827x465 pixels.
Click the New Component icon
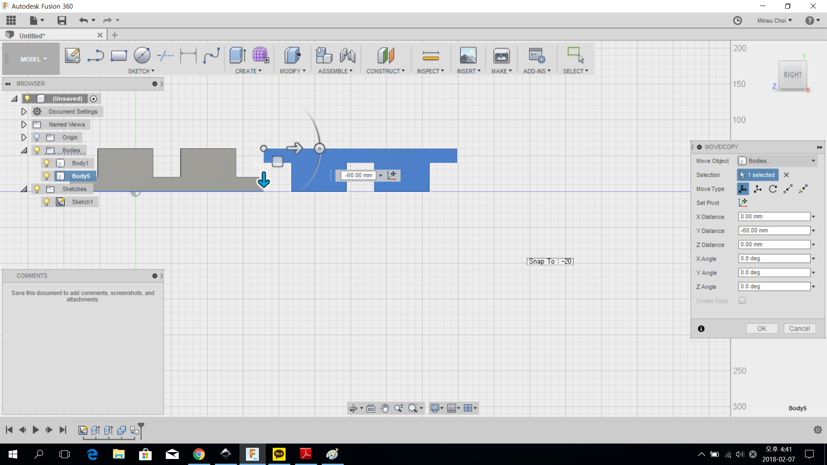click(324, 56)
